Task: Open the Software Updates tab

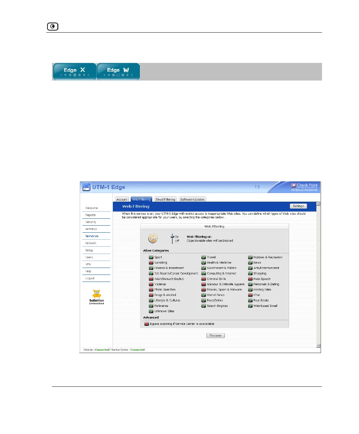Action: point(192,199)
